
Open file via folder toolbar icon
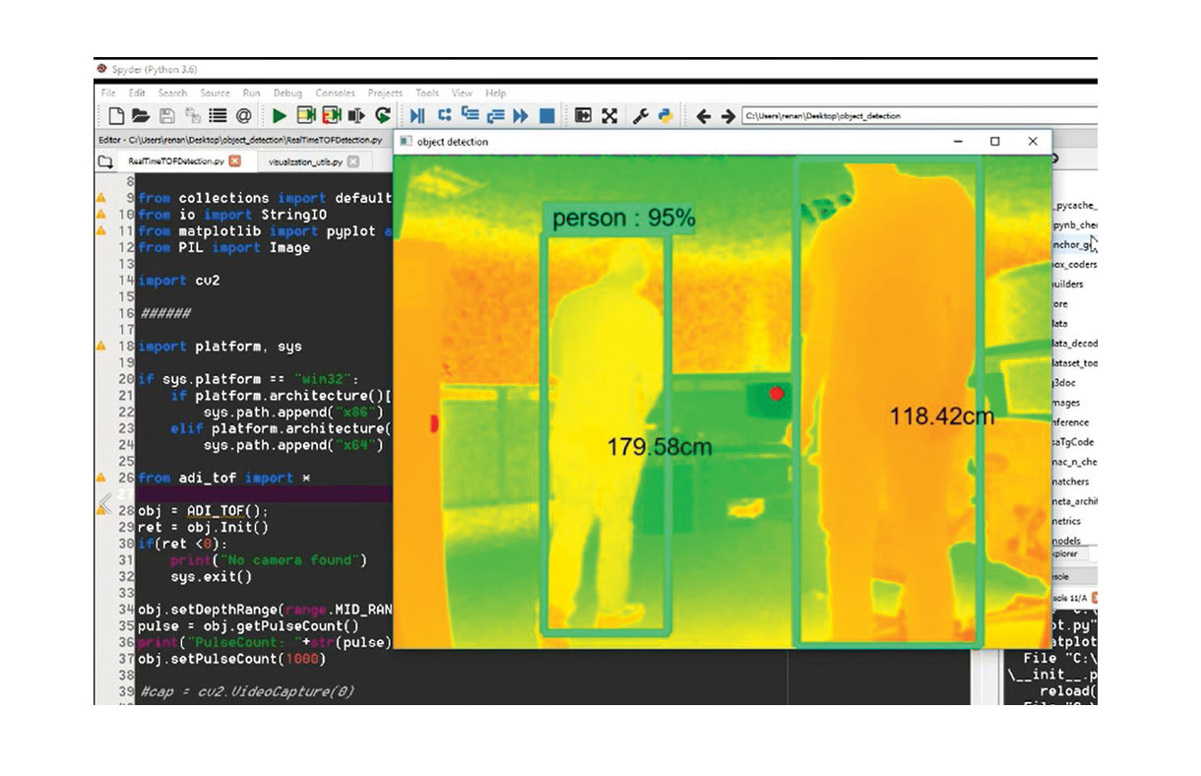point(141,116)
